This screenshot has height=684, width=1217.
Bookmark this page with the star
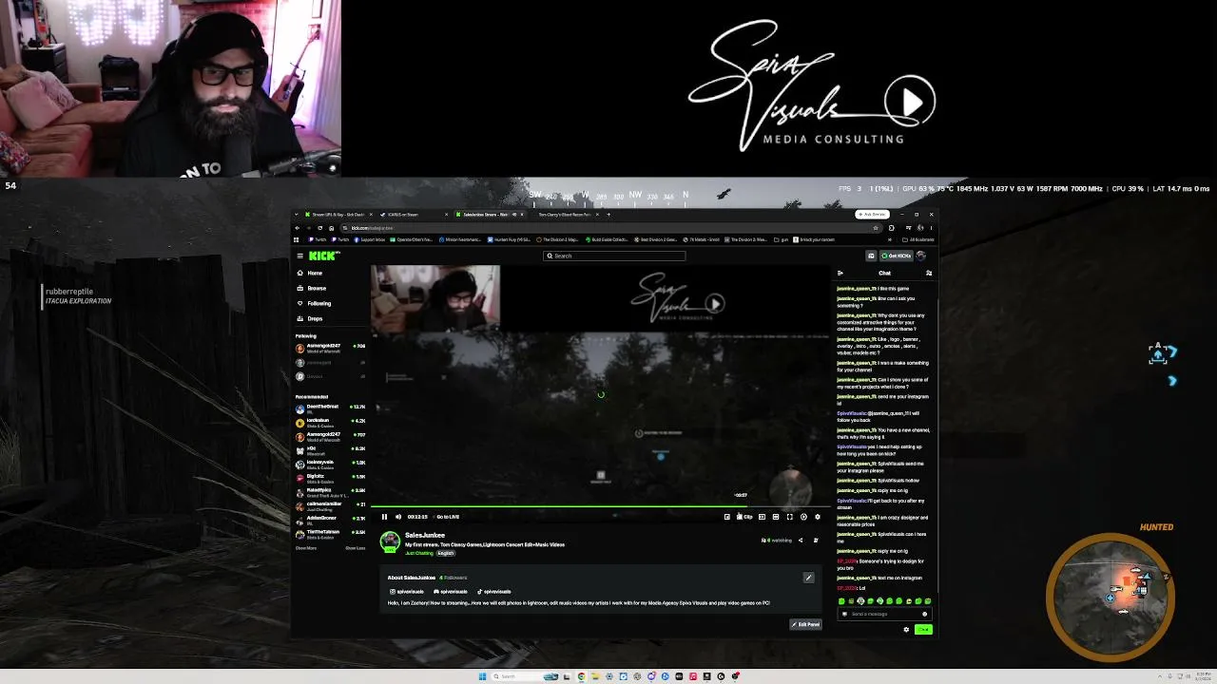[x=876, y=228]
